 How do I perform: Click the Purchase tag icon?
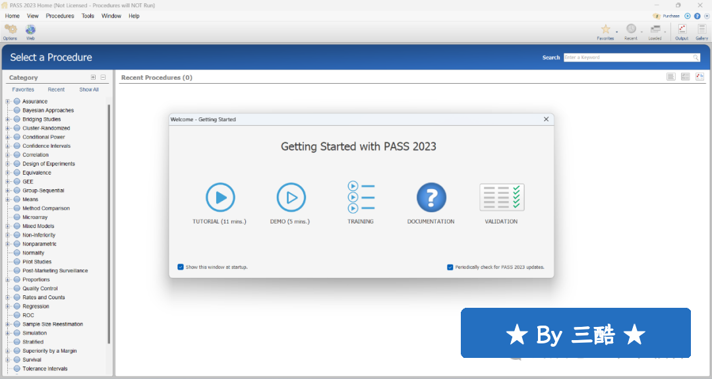(x=656, y=16)
